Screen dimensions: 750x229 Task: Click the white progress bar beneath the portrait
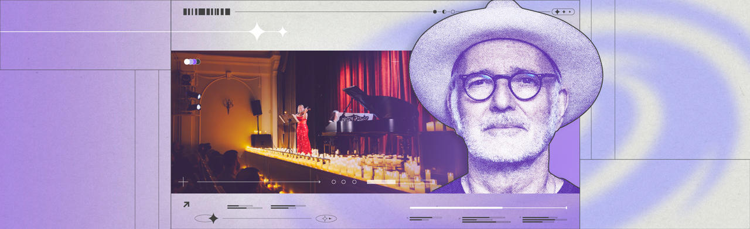pyautogui.click(x=488, y=207)
